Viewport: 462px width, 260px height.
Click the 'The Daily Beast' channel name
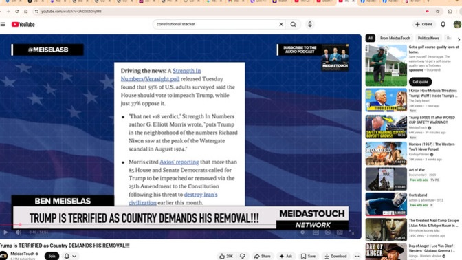tap(419, 101)
